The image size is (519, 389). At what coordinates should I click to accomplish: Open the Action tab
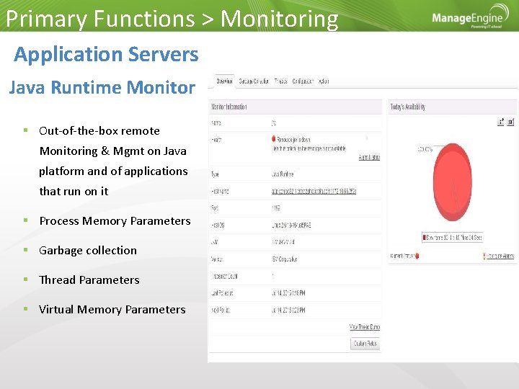pyautogui.click(x=324, y=81)
